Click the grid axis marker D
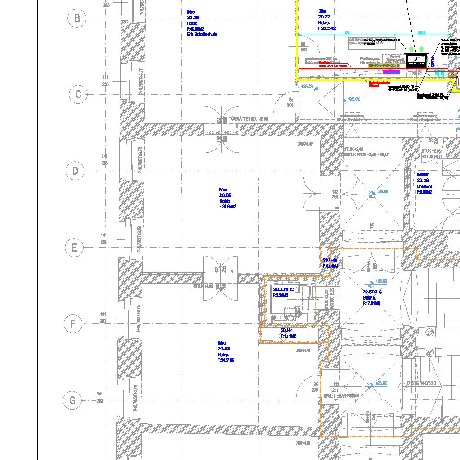Viewport: 460px width, 460px height. 75,171
